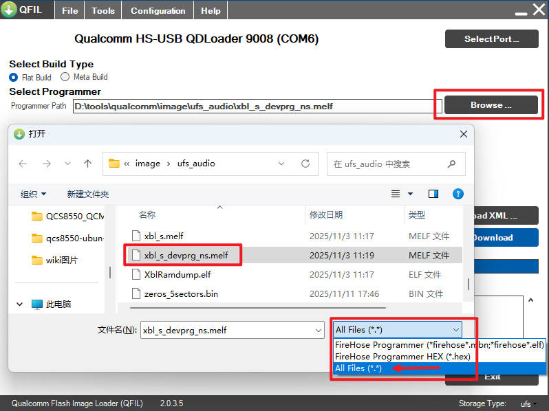Select file xbl_s_devprg_ns.melf in list

(x=186, y=255)
